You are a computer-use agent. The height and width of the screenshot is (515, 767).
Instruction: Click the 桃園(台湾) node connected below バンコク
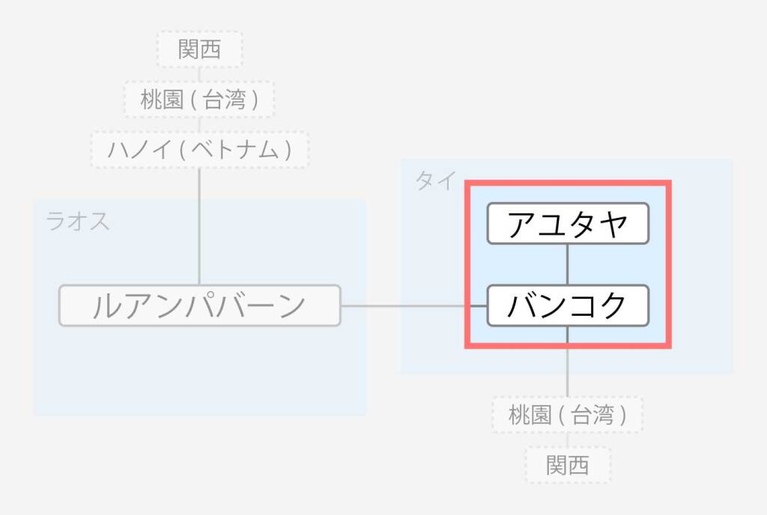pyautogui.click(x=568, y=415)
